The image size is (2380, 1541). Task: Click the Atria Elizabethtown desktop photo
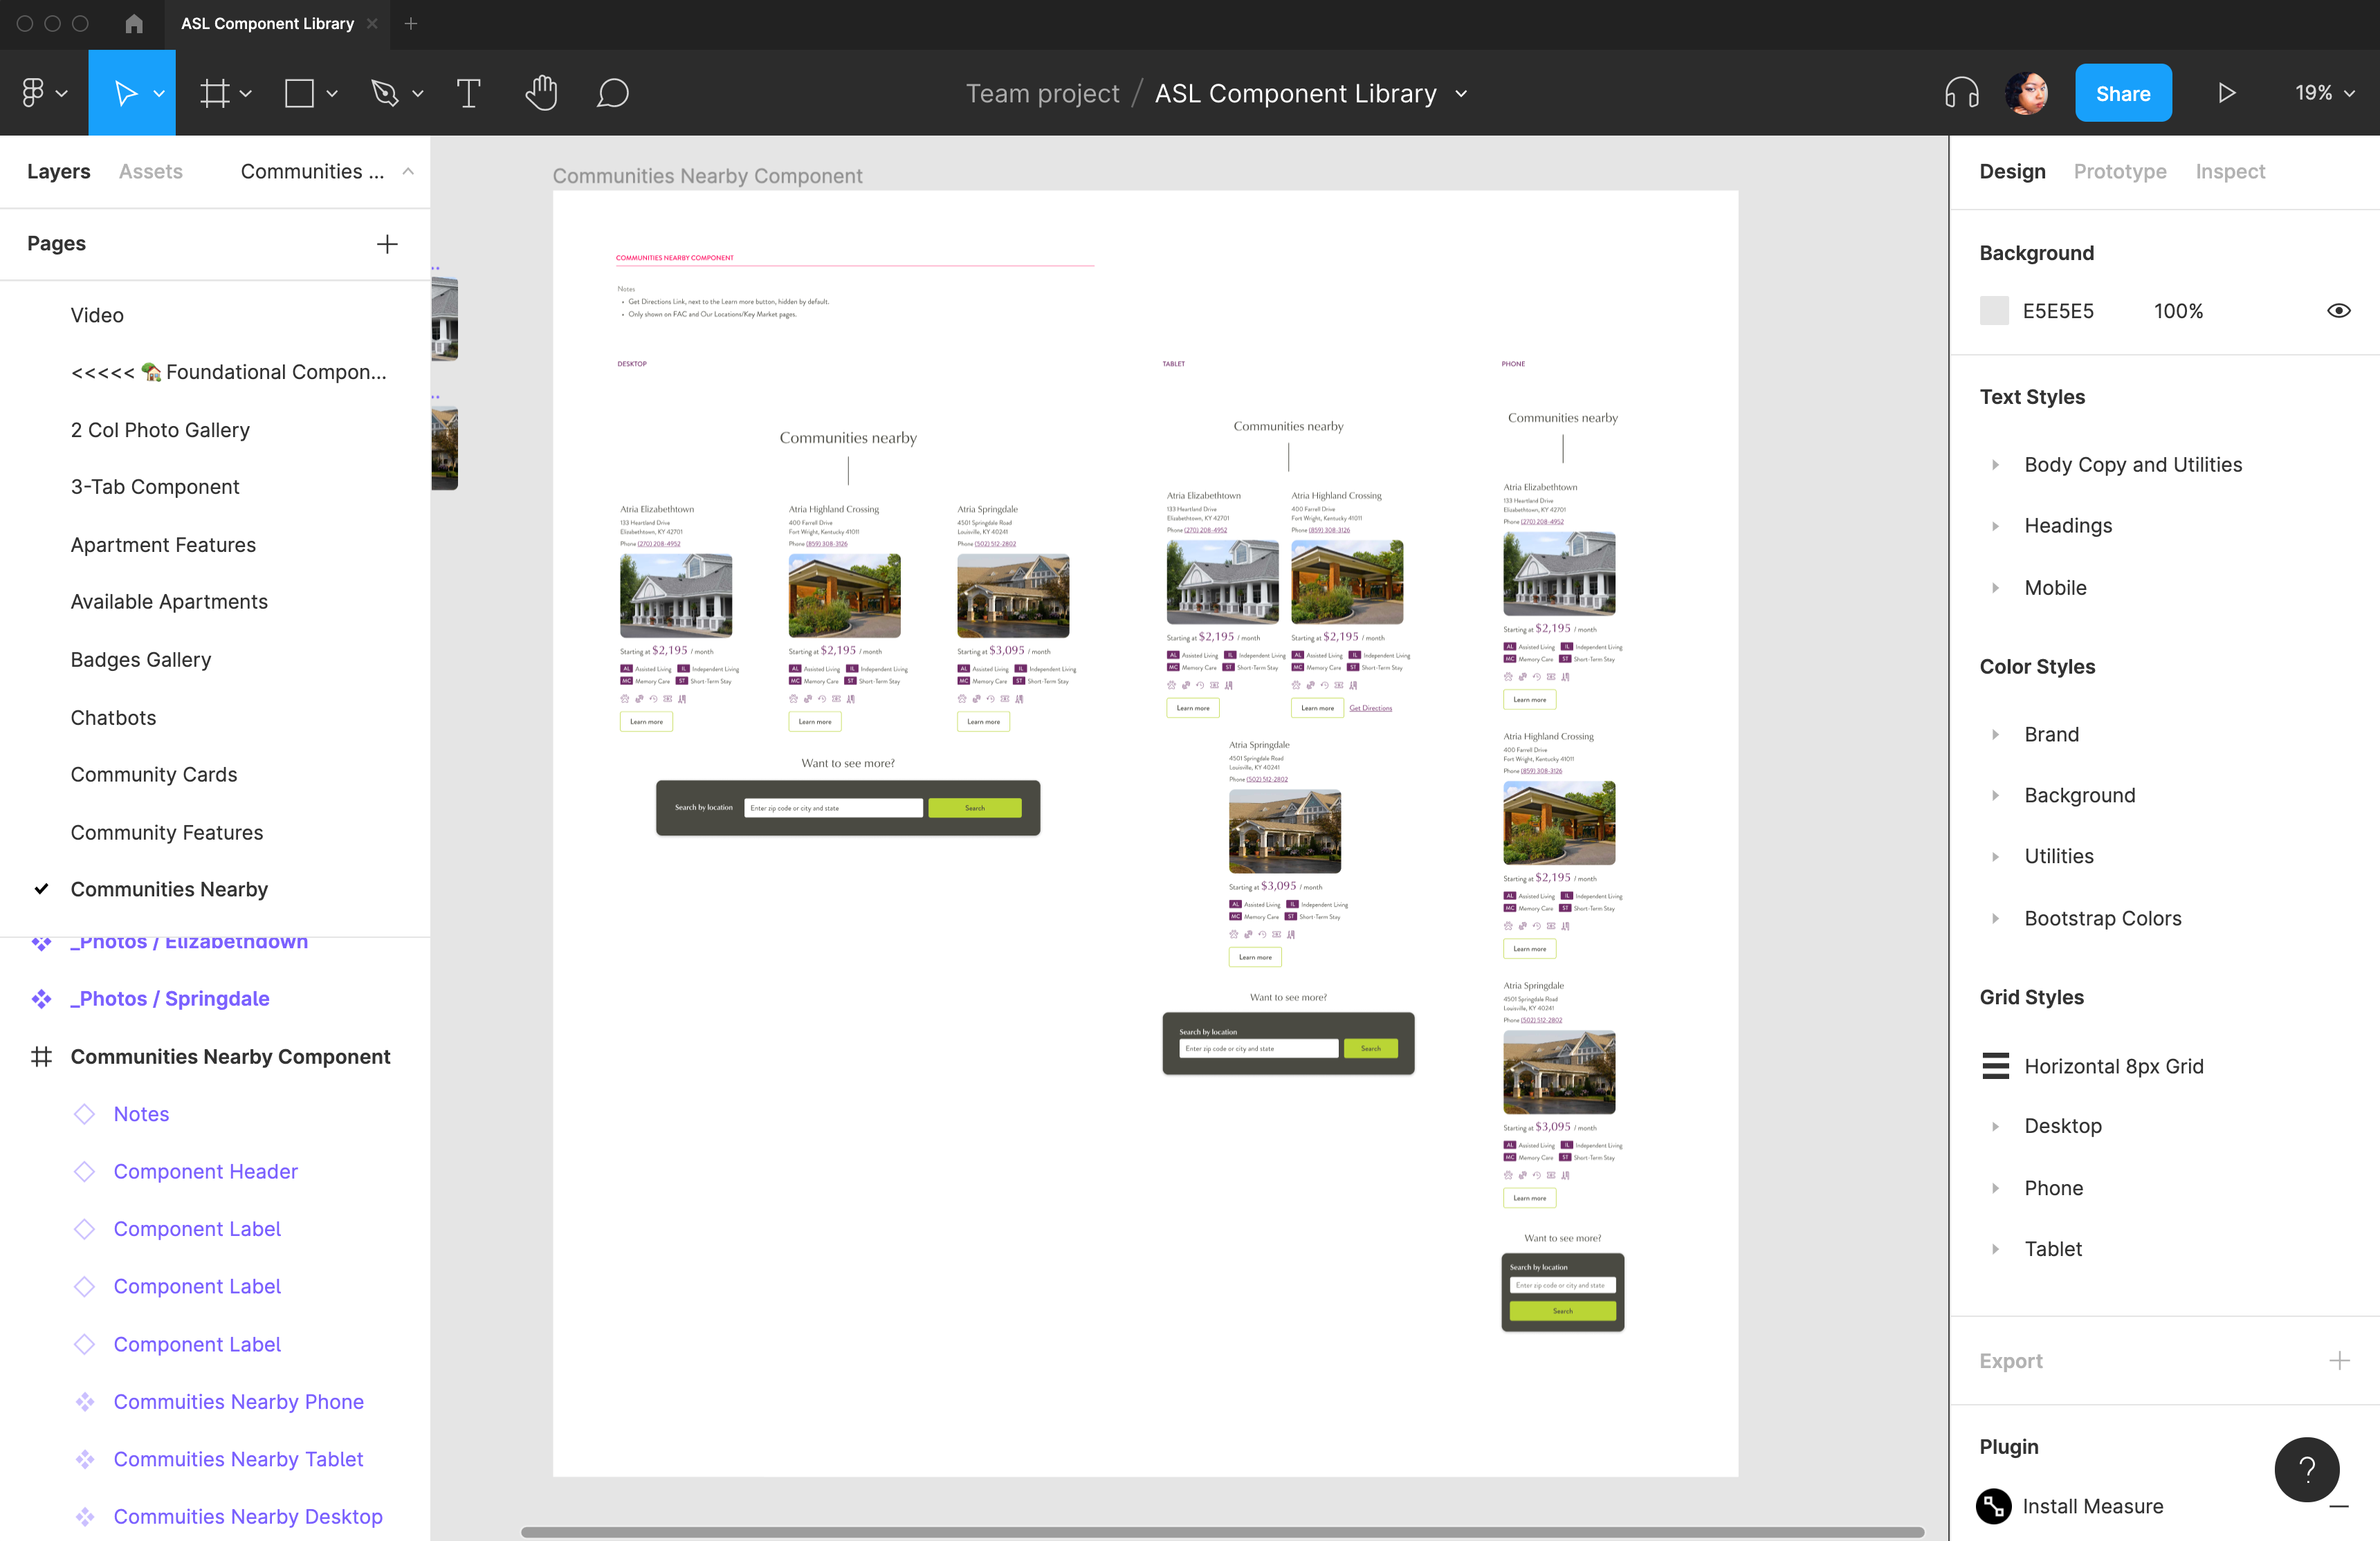coord(676,596)
